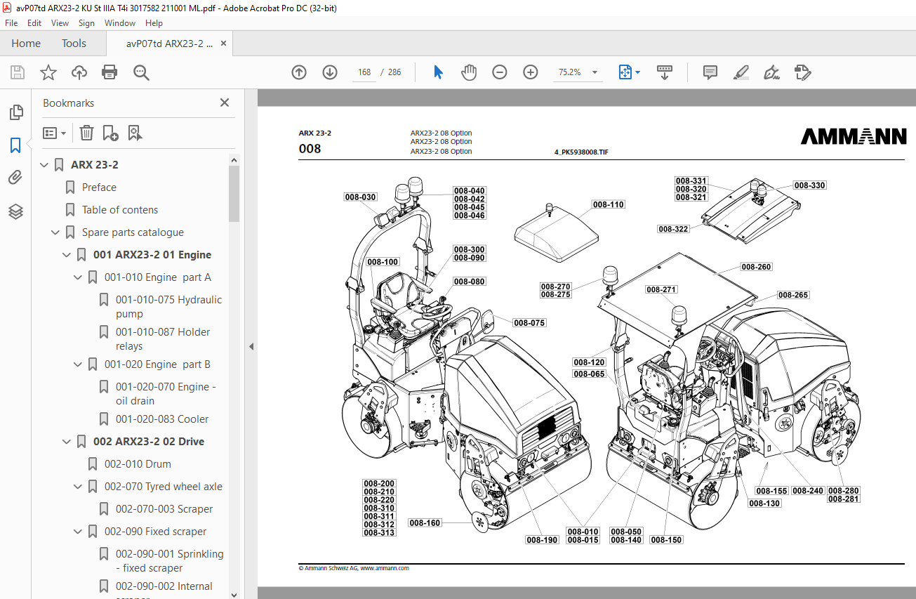The width and height of the screenshot is (916, 599).
Task: Open the Sign menu
Action: (x=86, y=23)
